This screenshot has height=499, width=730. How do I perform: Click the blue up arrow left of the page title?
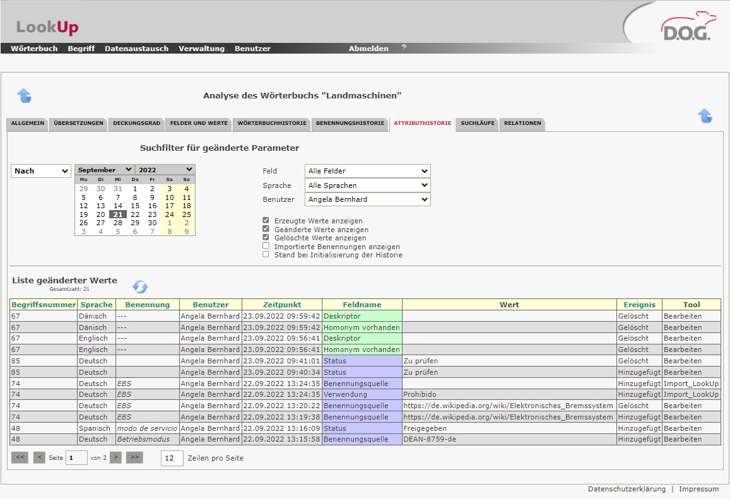(x=24, y=96)
